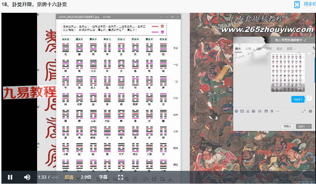This screenshot has height=184, width=316.
Task: Click the 1:33 playback time display
Action: click(x=42, y=177)
